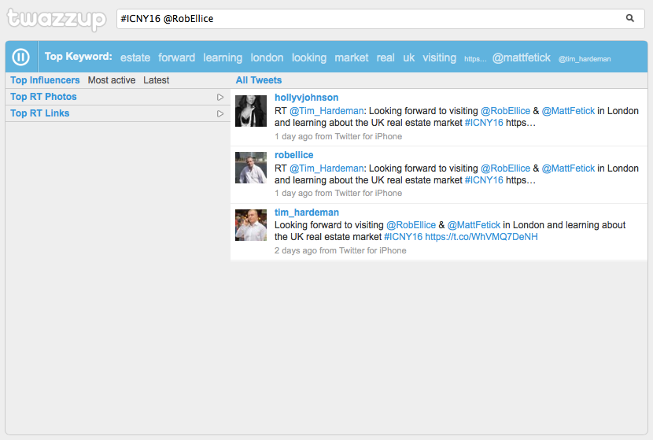This screenshot has width=653, height=440.
Task: Switch to Latest tab
Action: pyautogui.click(x=157, y=80)
